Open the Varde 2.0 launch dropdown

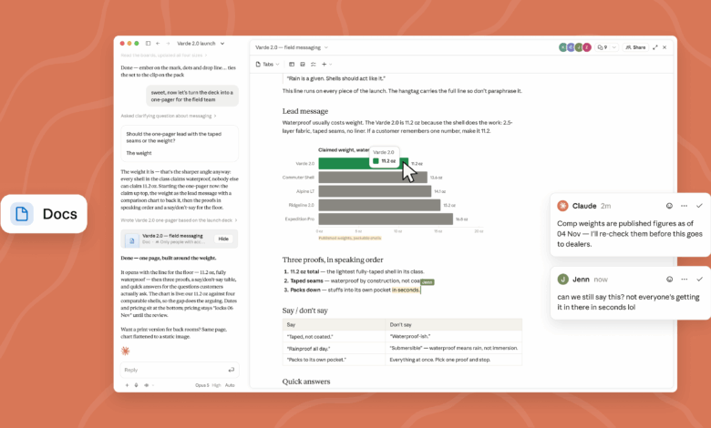click(222, 44)
